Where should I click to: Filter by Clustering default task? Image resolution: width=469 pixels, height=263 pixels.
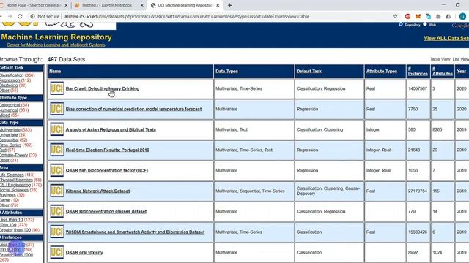[9, 85]
